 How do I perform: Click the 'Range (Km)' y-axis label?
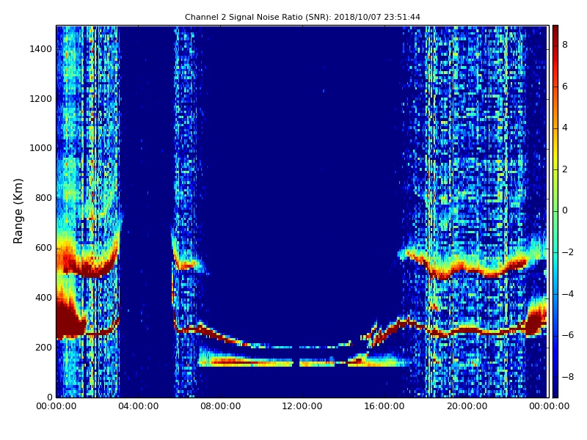(x=18, y=211)
